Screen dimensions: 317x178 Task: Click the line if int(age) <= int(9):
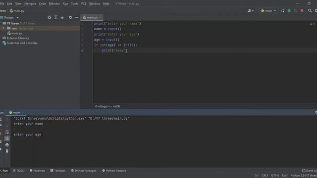[115, 45]
